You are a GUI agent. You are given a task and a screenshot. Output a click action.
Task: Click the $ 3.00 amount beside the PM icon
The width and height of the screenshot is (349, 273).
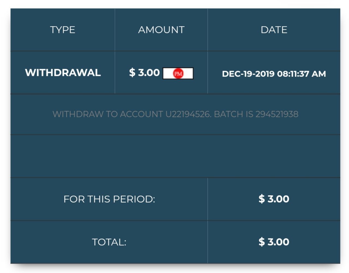point(144,73)
